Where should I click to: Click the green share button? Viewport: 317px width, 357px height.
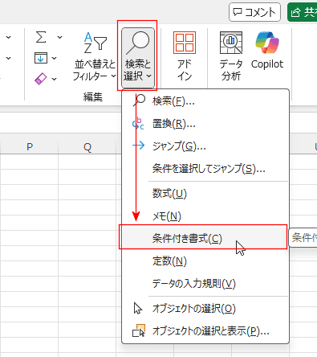303,12
